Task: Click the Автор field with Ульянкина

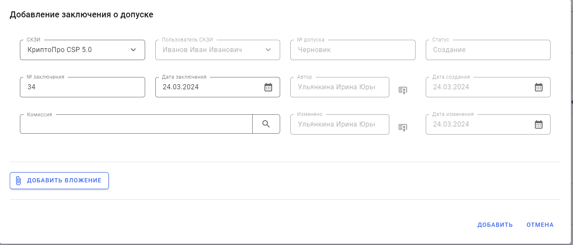Action: [x=339, y=87]
